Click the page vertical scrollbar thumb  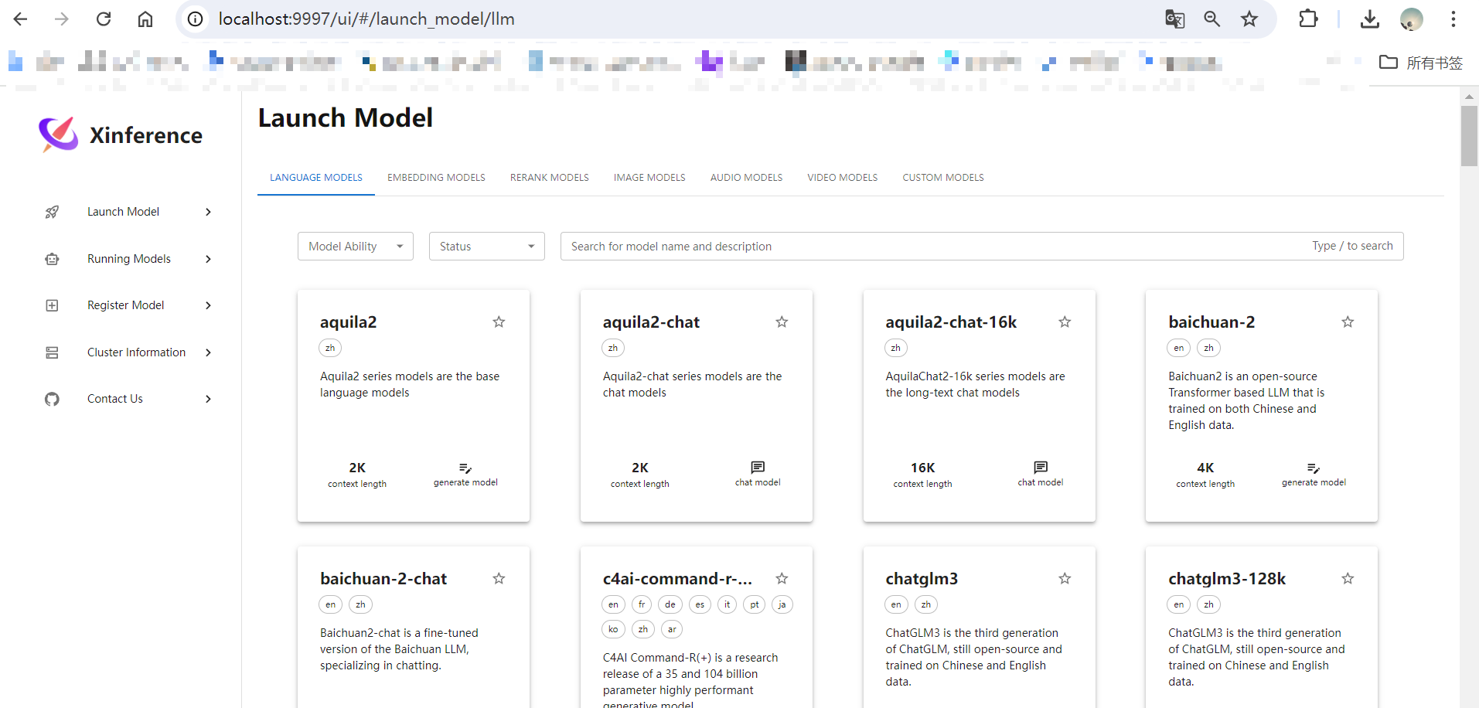click(1469, 136)
